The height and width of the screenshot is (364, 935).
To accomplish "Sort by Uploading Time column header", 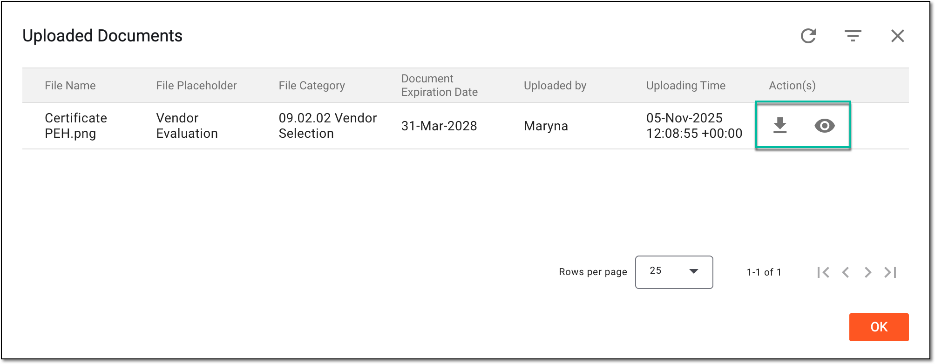I will pos(686,86).
